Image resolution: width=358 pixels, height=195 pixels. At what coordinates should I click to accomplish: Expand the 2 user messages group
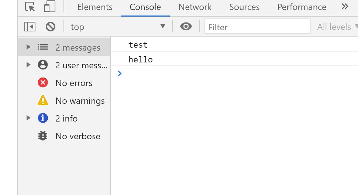pyautogui.click(x=28, y=65)
